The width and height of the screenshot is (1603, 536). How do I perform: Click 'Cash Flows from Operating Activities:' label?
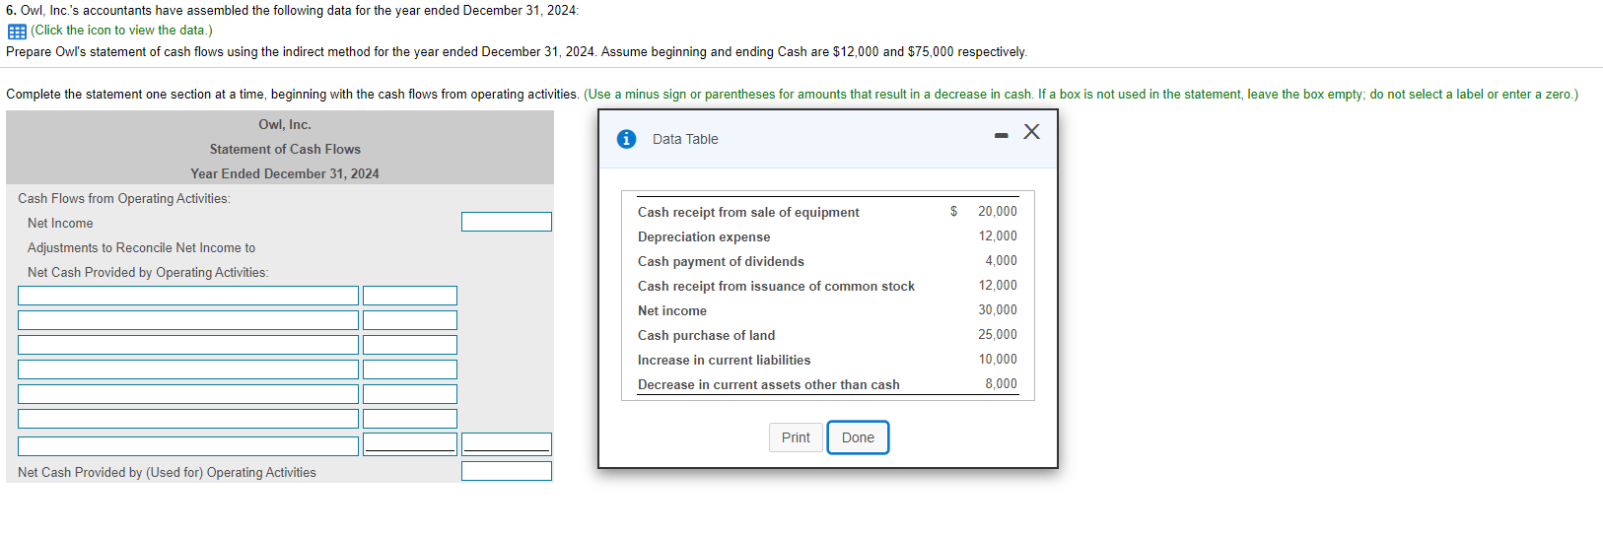124,198
